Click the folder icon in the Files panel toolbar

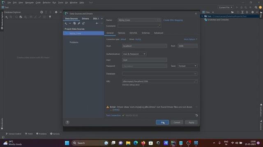pos(232,12)
